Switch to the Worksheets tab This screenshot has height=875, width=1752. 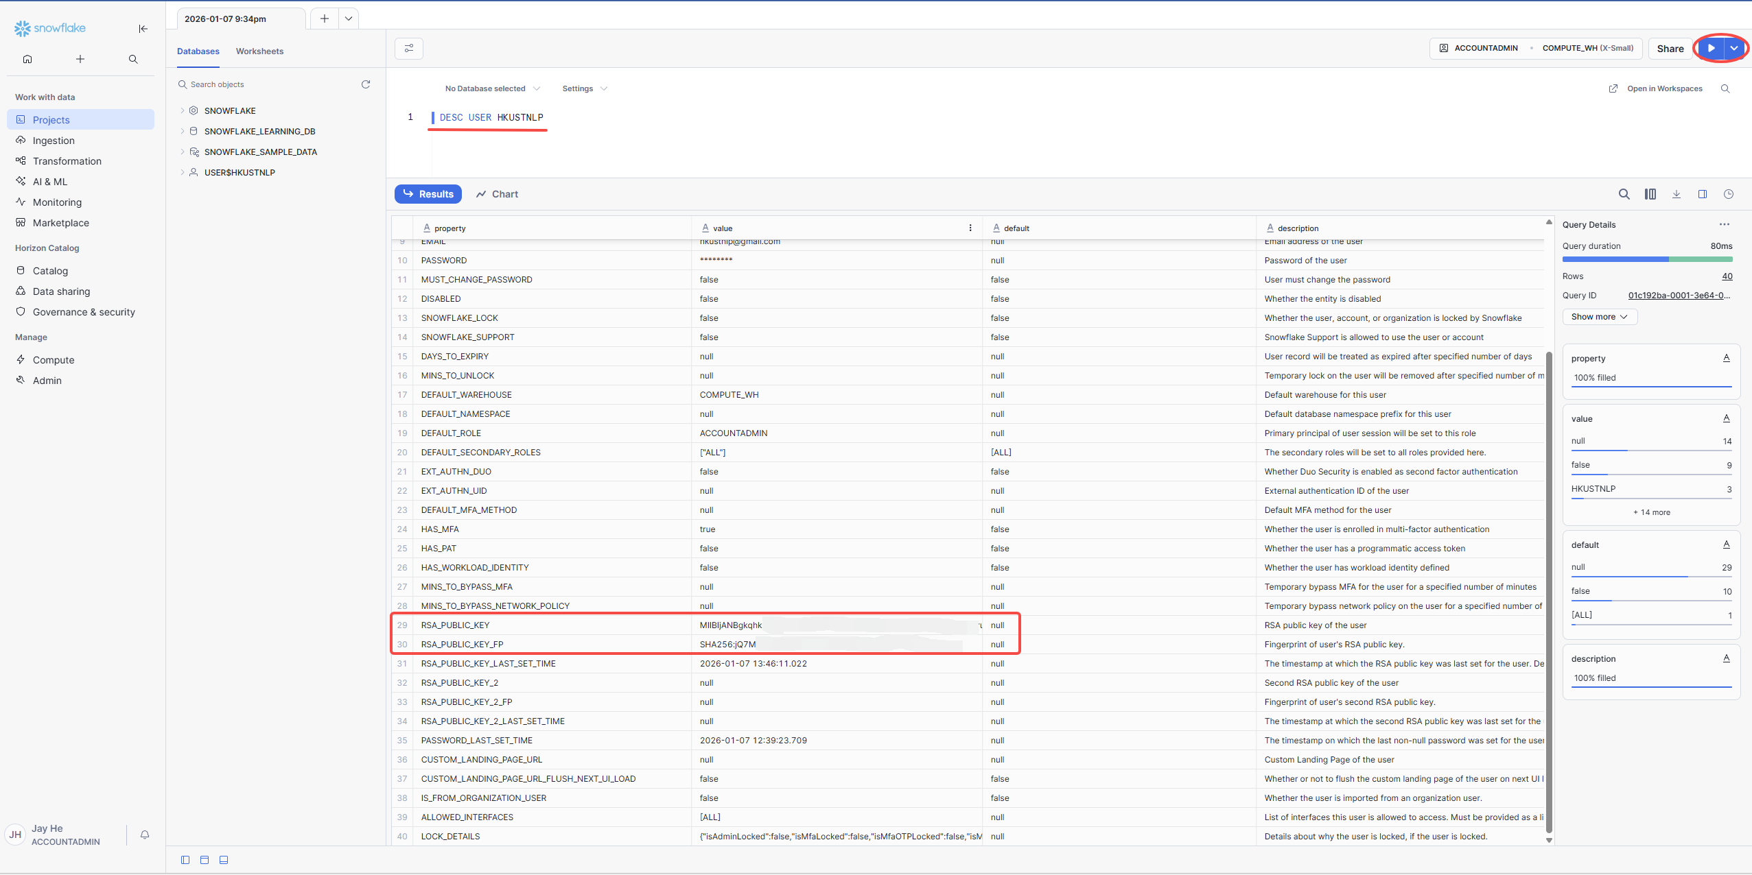click(x=259, y=51)
